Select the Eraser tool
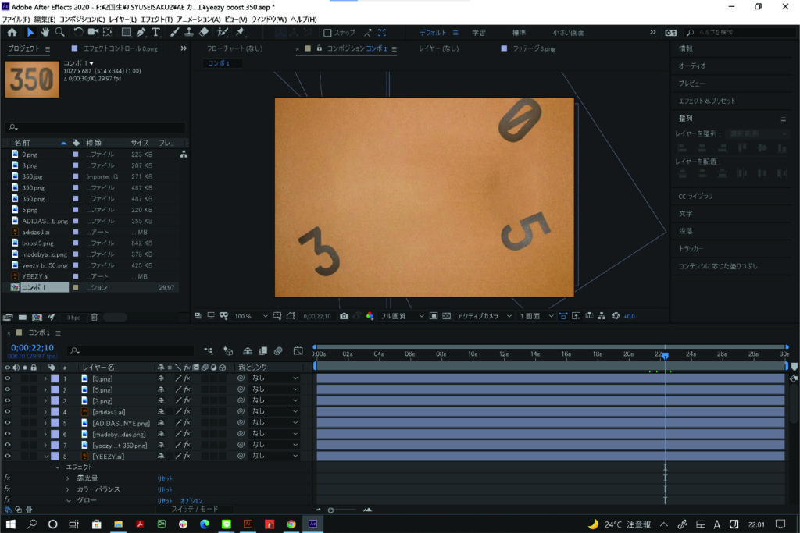Screen dimensions: 800x533 coord(204,32)
